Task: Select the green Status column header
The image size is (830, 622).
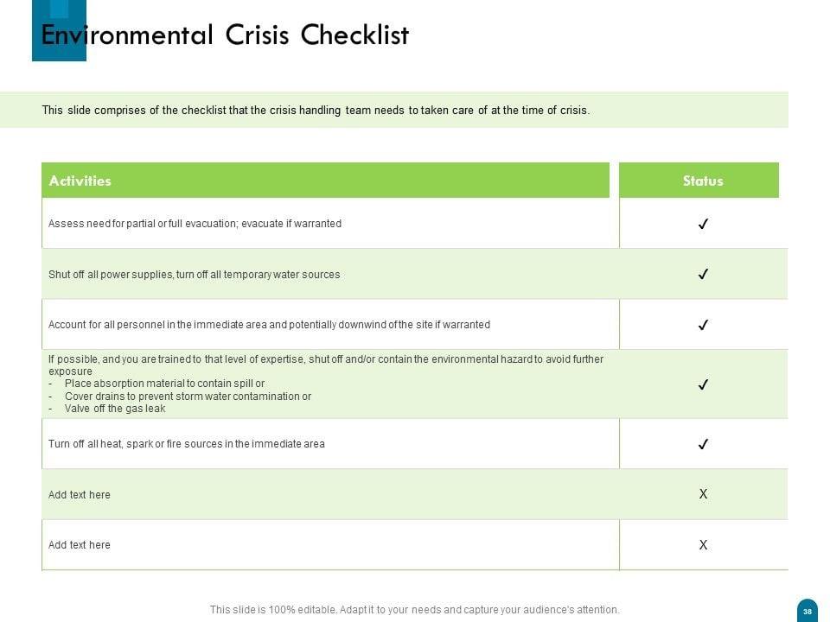Action: pyautogui.click(x=702, y=181)
